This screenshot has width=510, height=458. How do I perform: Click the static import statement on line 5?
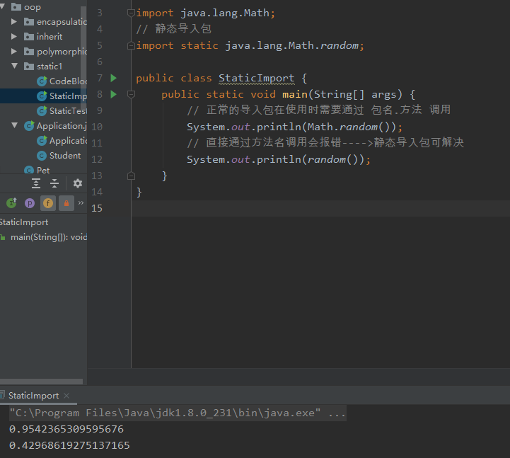[x=250, y=45]
